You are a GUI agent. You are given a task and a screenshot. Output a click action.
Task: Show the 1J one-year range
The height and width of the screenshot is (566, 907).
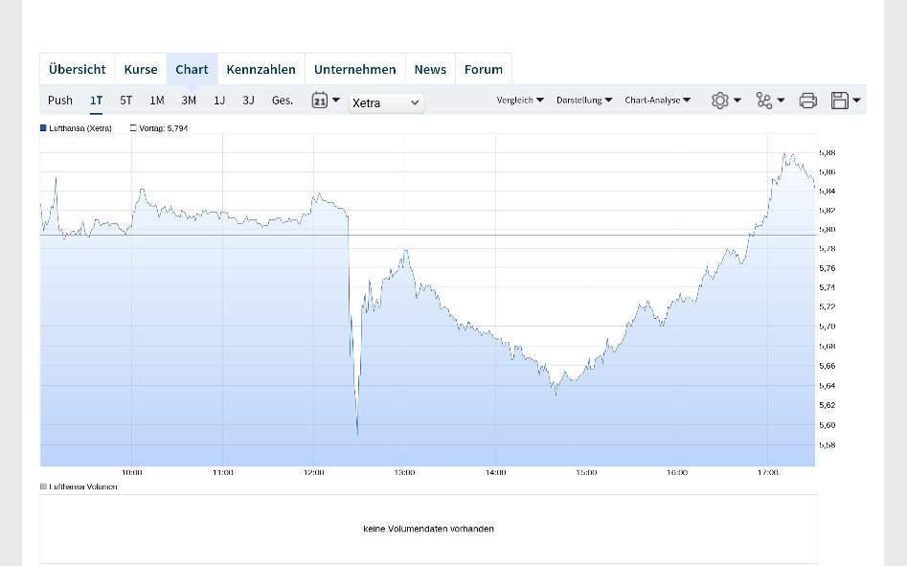[219, 101]
